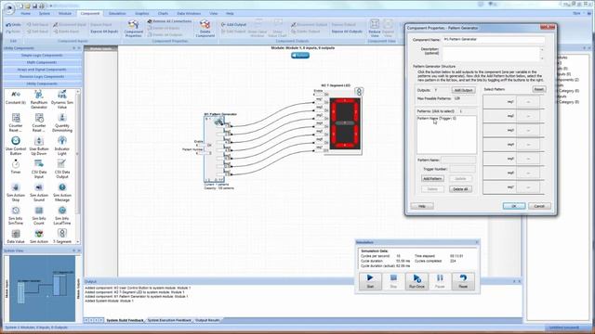Viewport: 595px width, 334px height.
Task: Select the User Control Button component
Action: click(x=16, y=146)
